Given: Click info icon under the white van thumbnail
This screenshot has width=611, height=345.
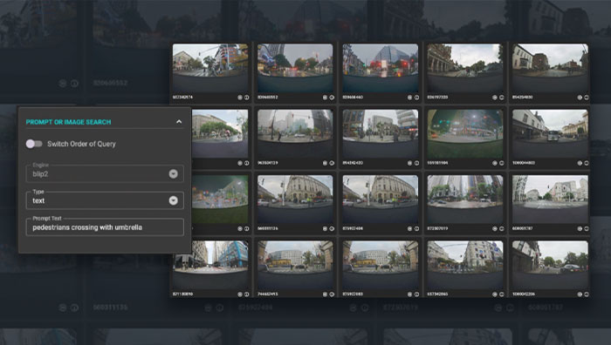Looking at the screenshot, I should coord(587,163).
